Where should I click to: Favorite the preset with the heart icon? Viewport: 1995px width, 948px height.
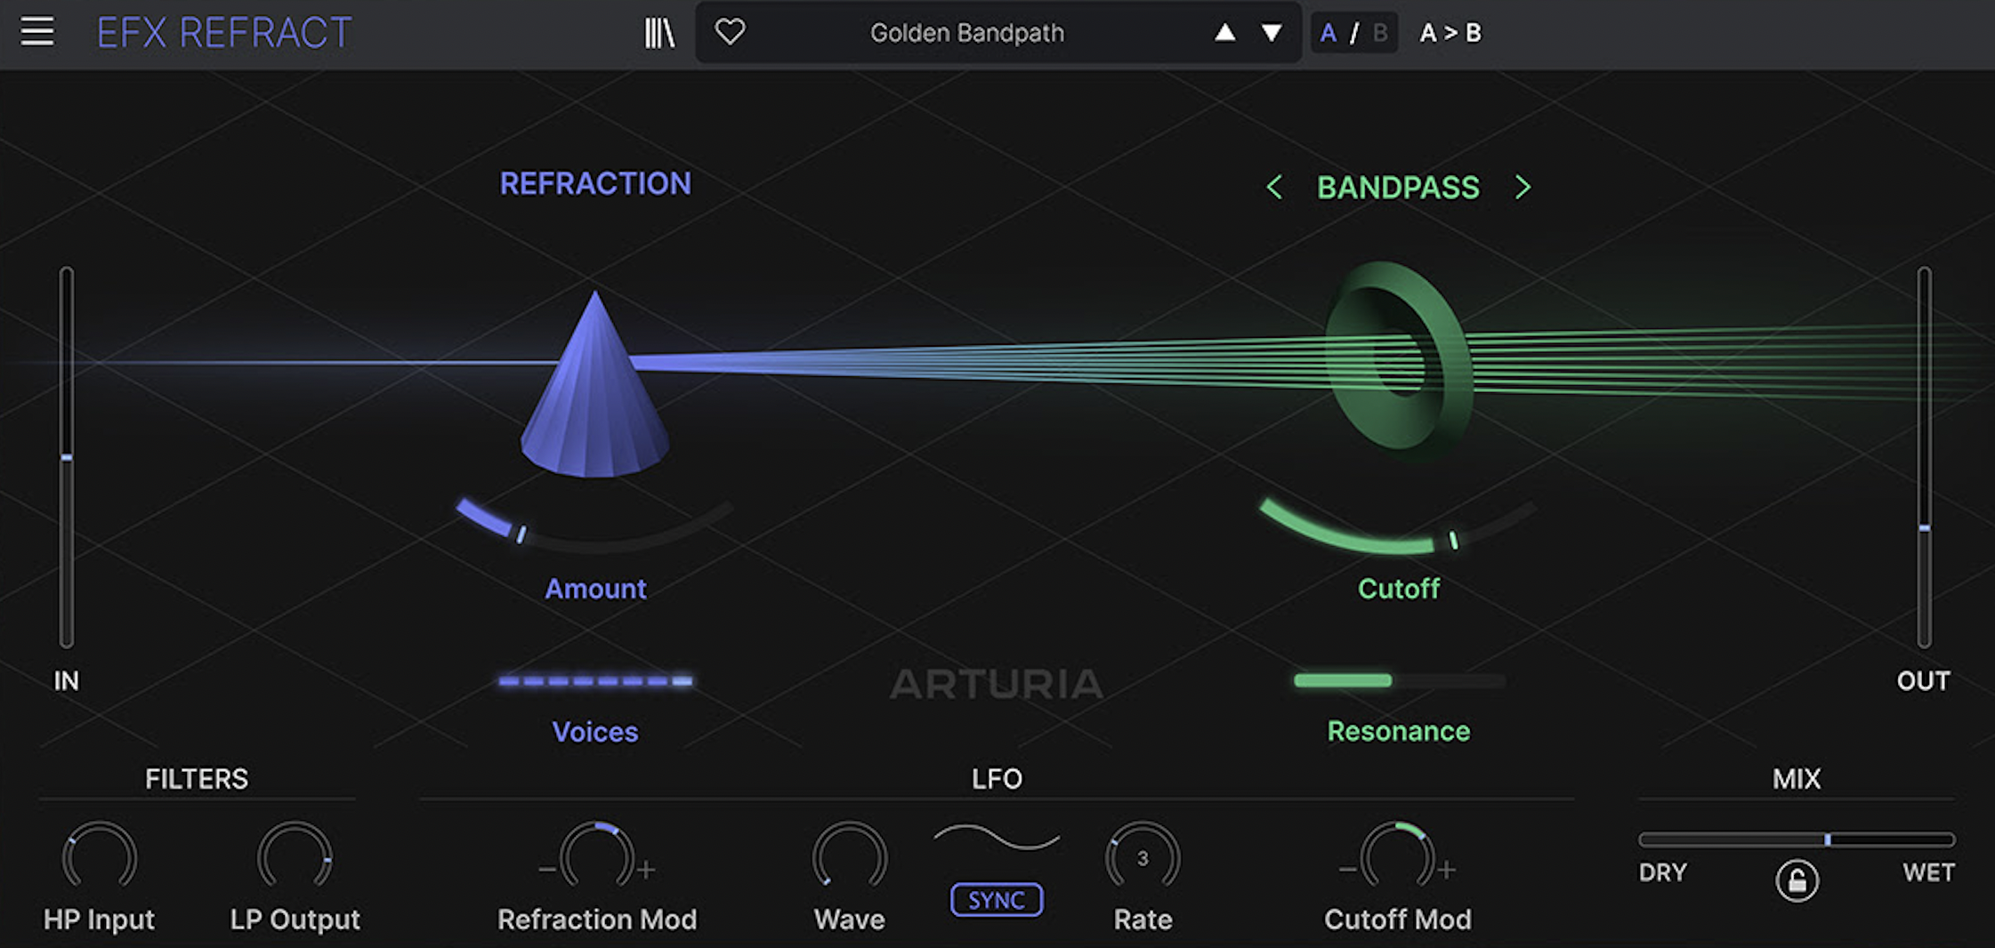(x=730, y=33)
